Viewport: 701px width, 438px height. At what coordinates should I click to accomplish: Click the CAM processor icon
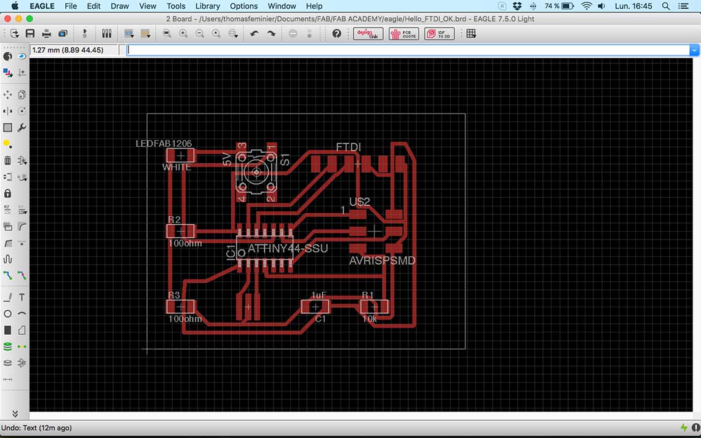pos(63,34)
